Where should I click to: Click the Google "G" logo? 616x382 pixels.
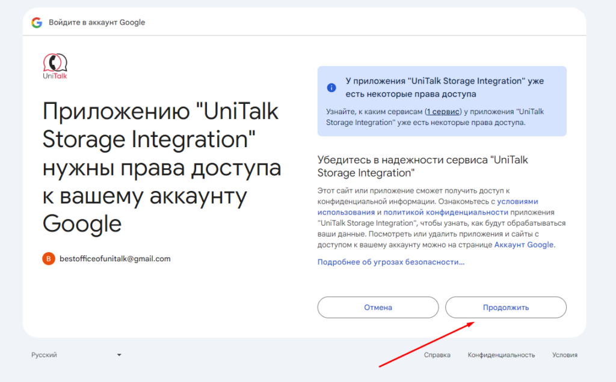pos(37,23)
